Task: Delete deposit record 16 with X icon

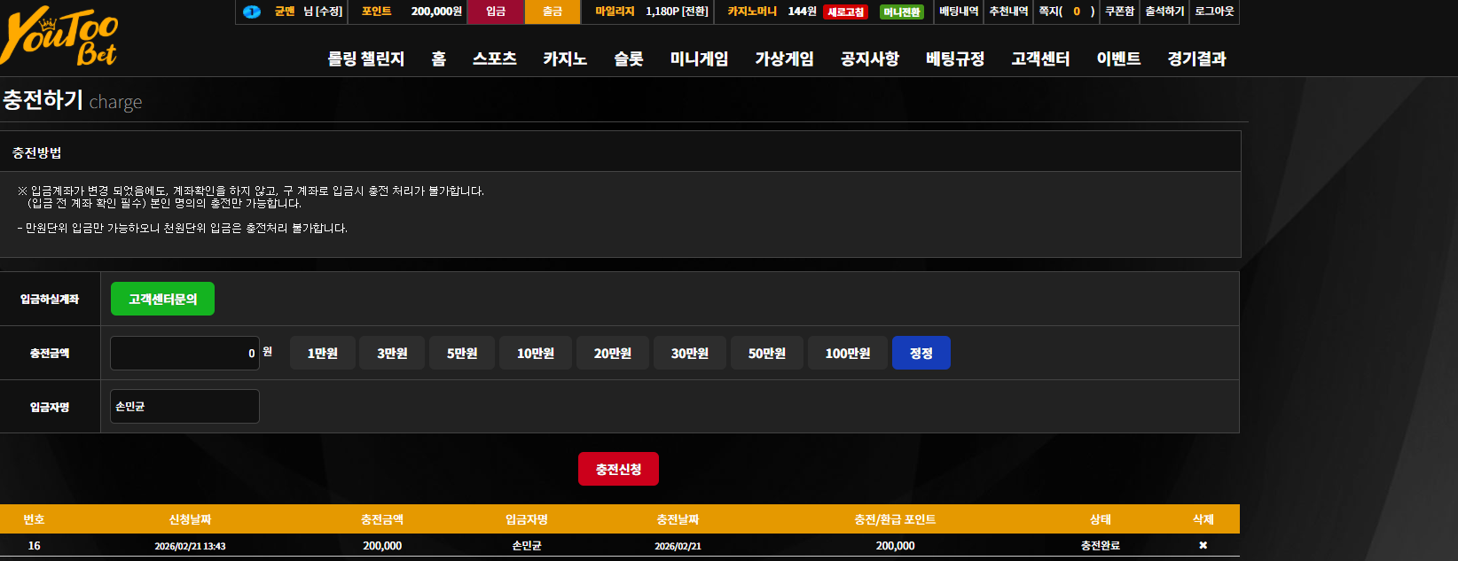Action: 1203,545
